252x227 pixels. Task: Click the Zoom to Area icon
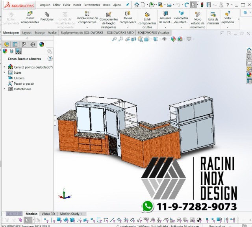tap(121, 39)
